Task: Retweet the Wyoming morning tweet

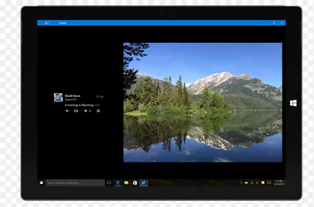Action: 76,111
